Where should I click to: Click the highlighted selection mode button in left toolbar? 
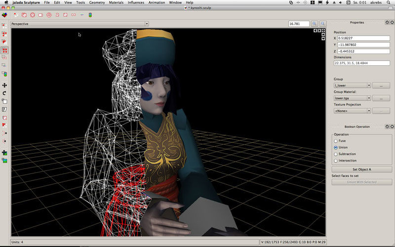pyautogui.click(x=4, y=50)
